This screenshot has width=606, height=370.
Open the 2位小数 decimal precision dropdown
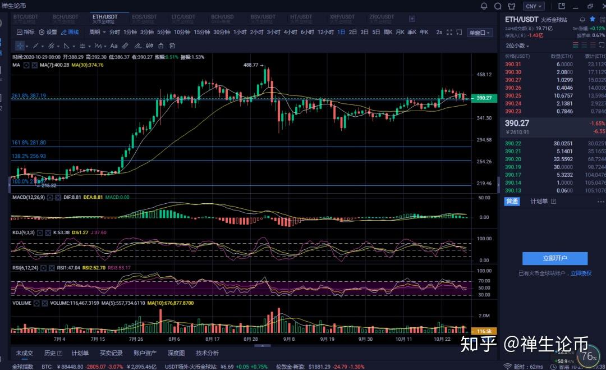(x=517, y=45)
